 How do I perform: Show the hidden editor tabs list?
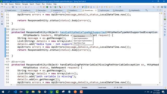147,10
